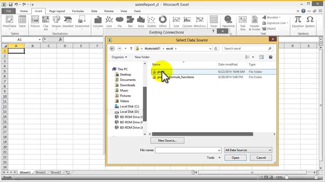Switch to the Page Layout tab
325x182 pixels.
(x=57, y=11)
